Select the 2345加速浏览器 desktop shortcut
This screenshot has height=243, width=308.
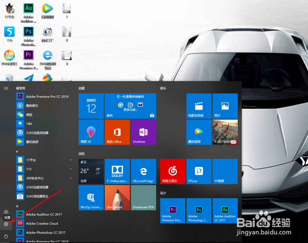pos(48,60)
